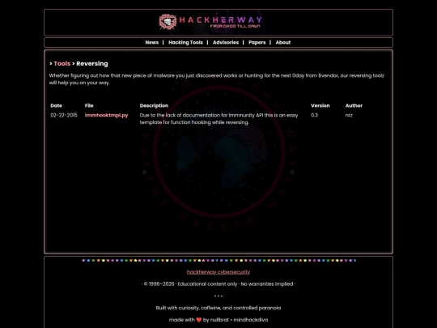Follow the Tools breadcrumb link
The image size is (437, 328).
tap(62, 64)
